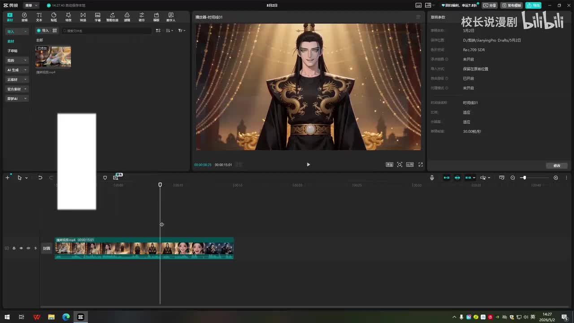Open the media sort order dropdown
The width and height of the screenshot is (574, 323).
click(x=169, y=31)
